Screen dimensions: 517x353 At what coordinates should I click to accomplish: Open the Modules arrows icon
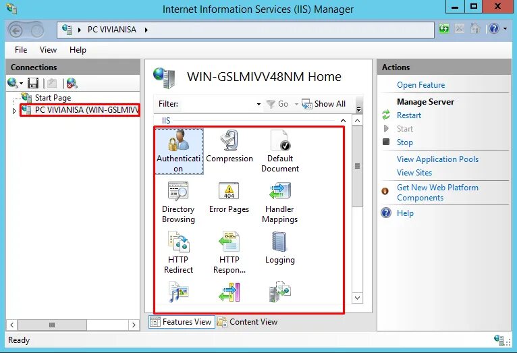[x=229, y=292]
